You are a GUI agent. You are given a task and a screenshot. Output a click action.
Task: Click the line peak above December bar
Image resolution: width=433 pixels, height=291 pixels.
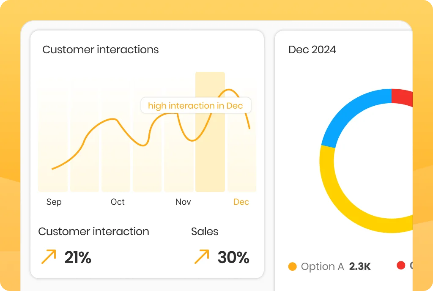coord(229,90)
